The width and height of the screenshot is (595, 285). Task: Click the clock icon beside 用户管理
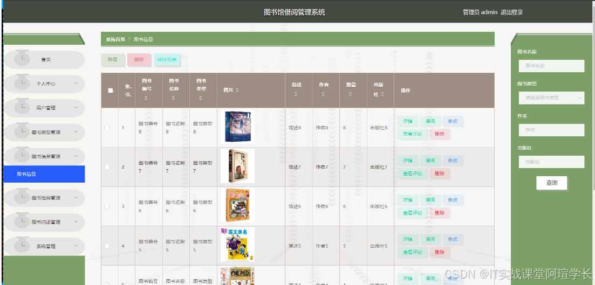(x=22, y=107)
